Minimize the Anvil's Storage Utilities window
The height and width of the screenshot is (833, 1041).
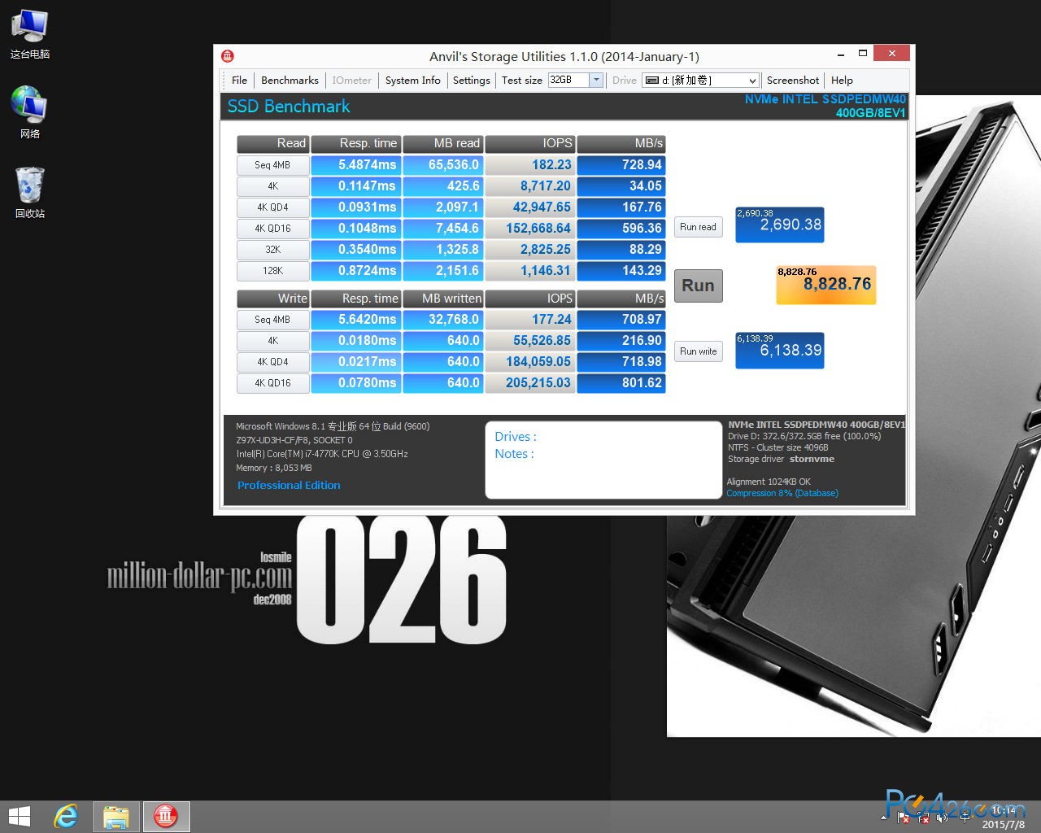point(840,55)
